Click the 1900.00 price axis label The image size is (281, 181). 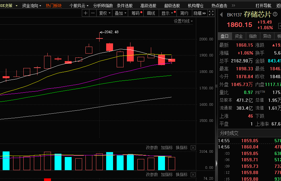(x=206, y=55)
